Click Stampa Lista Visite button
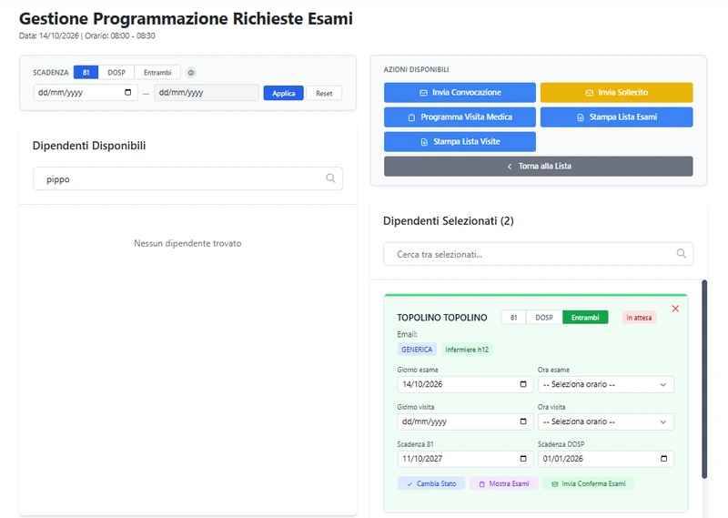728x518 pixels. pos(460,142)
